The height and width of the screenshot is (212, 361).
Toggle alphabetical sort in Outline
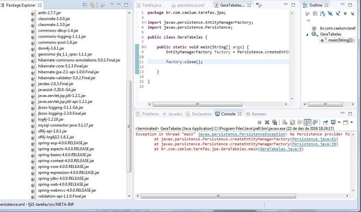323,14
